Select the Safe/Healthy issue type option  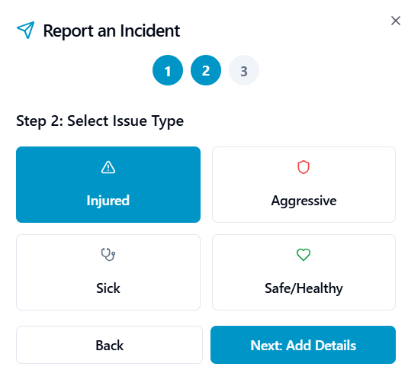point(304,272)
